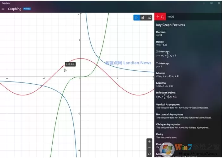Select the Domain feature heading
The height and width of the screenshot is (158, 222).
pos(161,32)
